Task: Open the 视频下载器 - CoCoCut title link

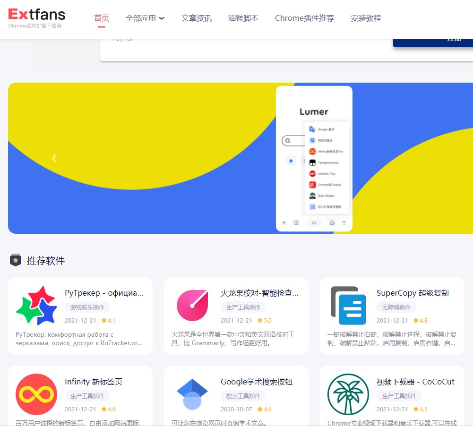Action: pos(415,382)
